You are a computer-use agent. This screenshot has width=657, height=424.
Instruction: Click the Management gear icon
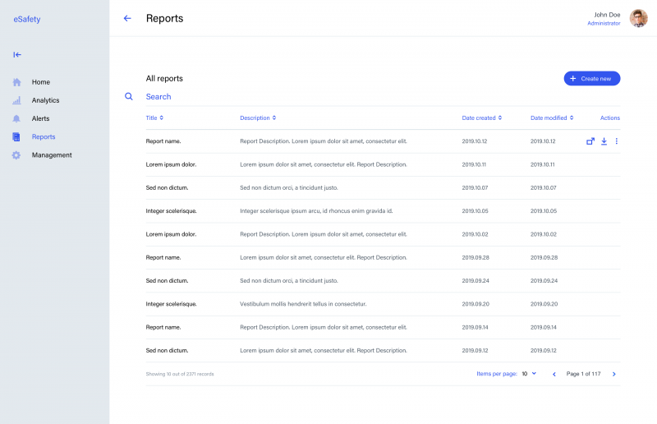coord(16,154)
